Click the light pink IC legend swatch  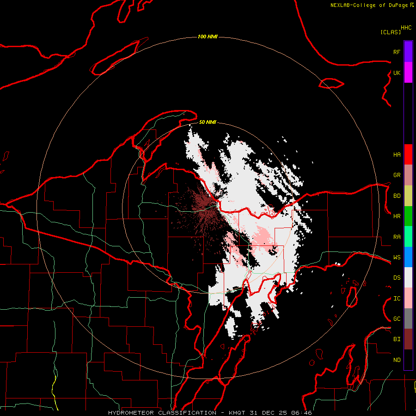pyautogui.click(x=408, y=298)
